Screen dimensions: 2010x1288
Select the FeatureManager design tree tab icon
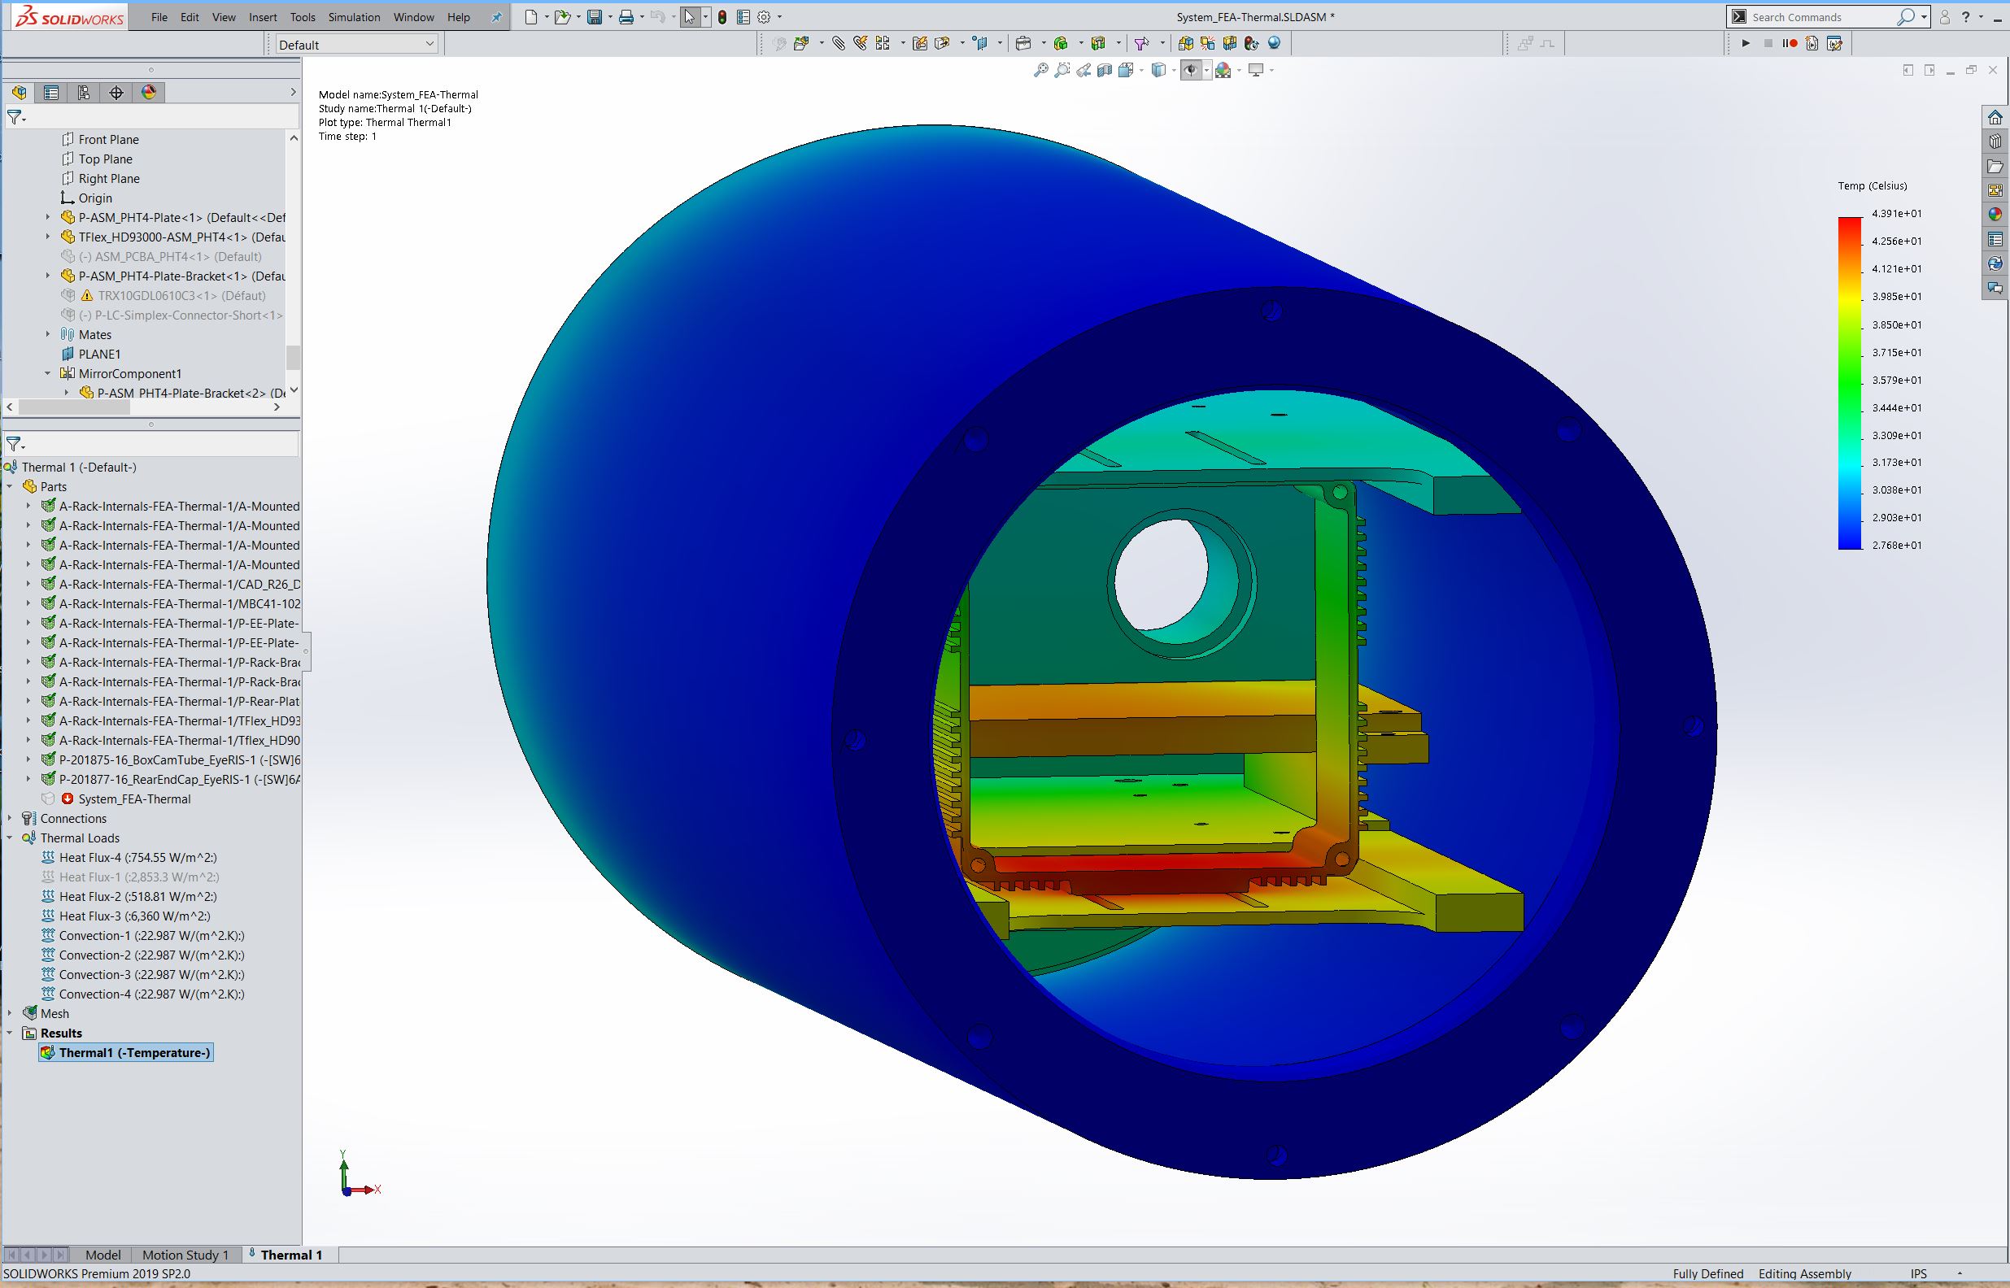[x=19, y=92]
